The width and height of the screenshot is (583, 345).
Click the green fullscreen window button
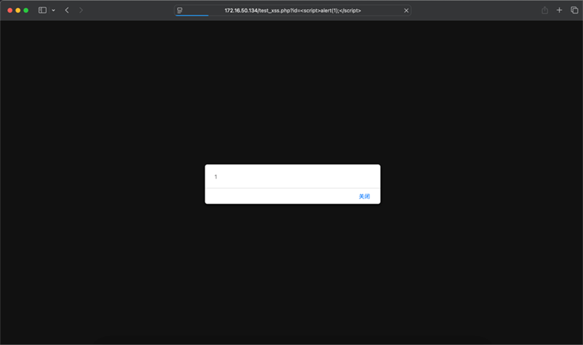coord(26,10)
